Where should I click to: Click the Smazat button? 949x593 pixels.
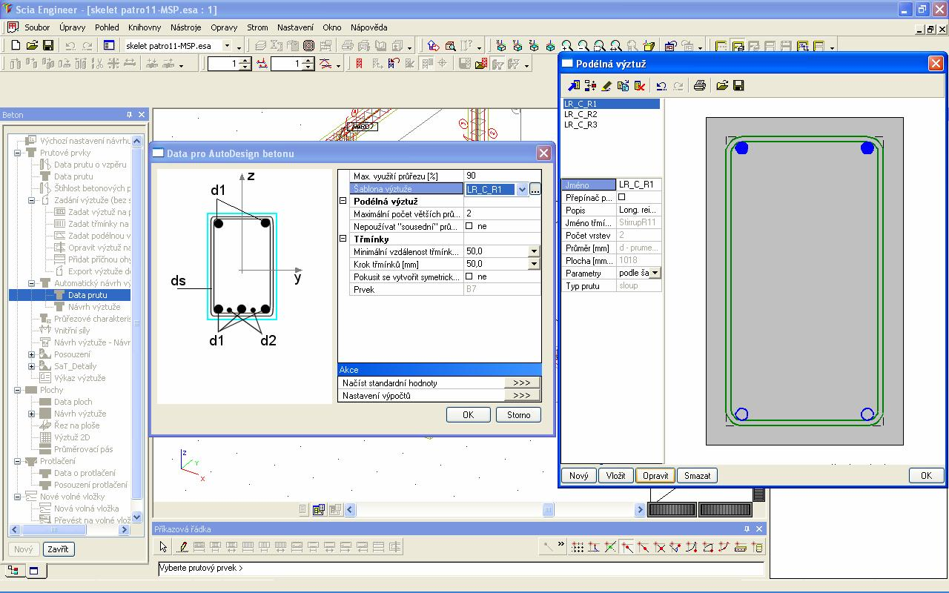coord(698,476)
